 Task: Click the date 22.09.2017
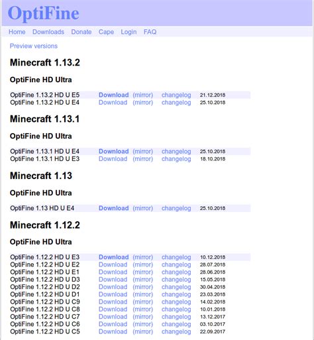coord(213,331)
